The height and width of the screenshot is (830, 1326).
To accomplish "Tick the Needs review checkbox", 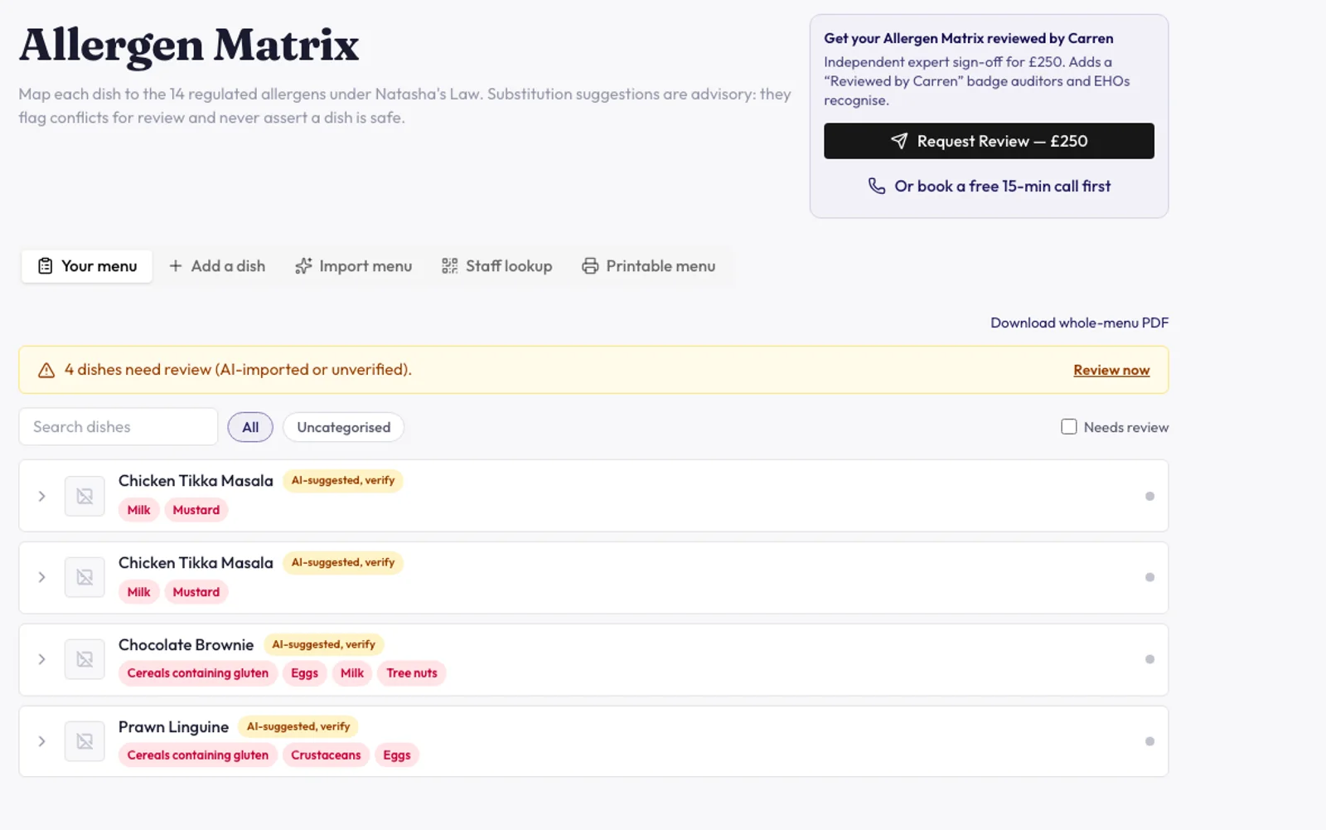I will 1069,427.
